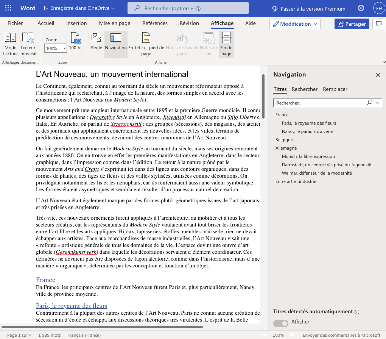Screen dimensions: 386x339
Task: Click the title L'Art Nouveau, un mouvement international
Action: 112,74
